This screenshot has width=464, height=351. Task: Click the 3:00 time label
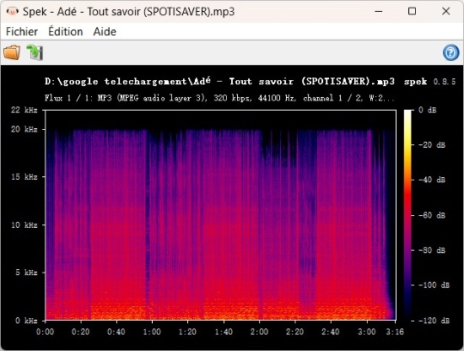(x=366, y=332)
